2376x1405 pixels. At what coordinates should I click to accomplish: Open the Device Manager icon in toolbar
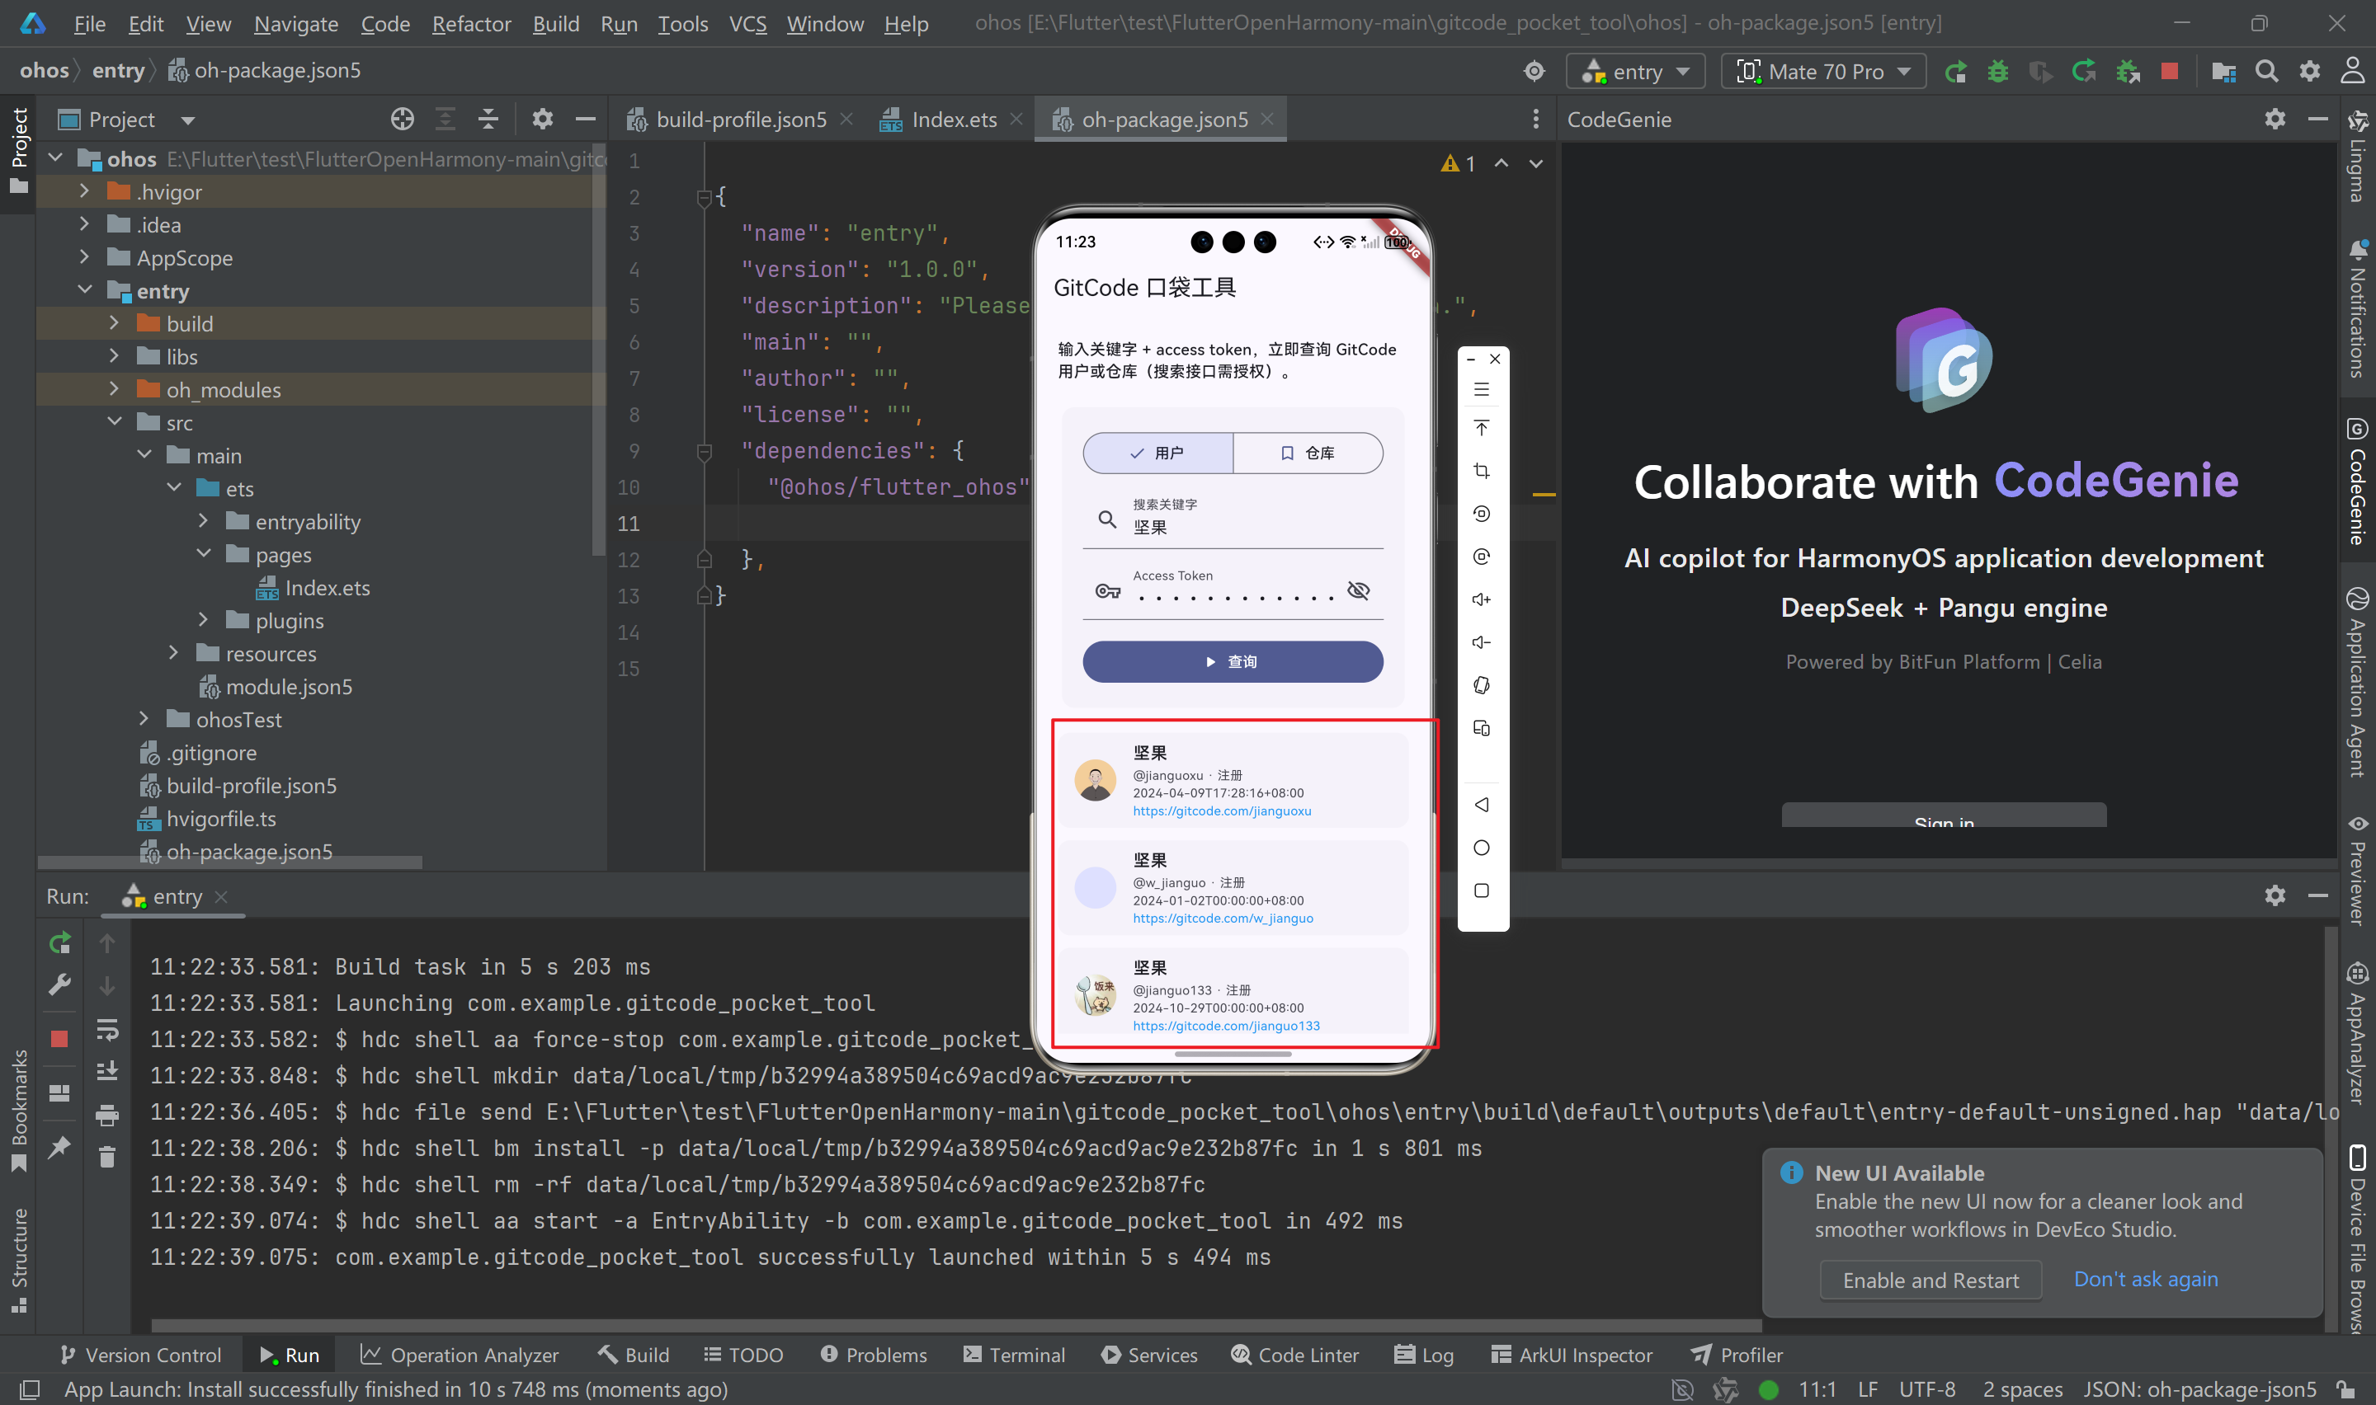[2223, 71]
